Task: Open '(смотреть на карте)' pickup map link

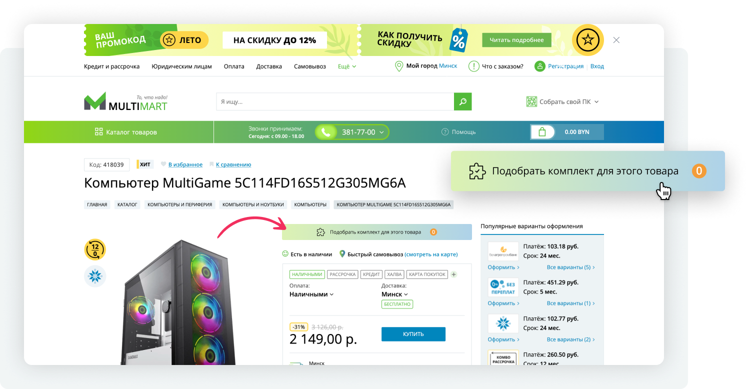Action: click(431, 254)
